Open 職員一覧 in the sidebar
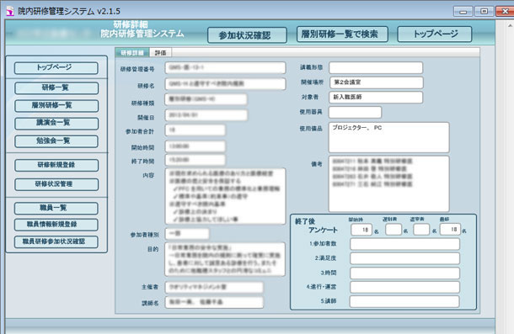The width and height of the screenshot is (514, 334). click(56, 209)
